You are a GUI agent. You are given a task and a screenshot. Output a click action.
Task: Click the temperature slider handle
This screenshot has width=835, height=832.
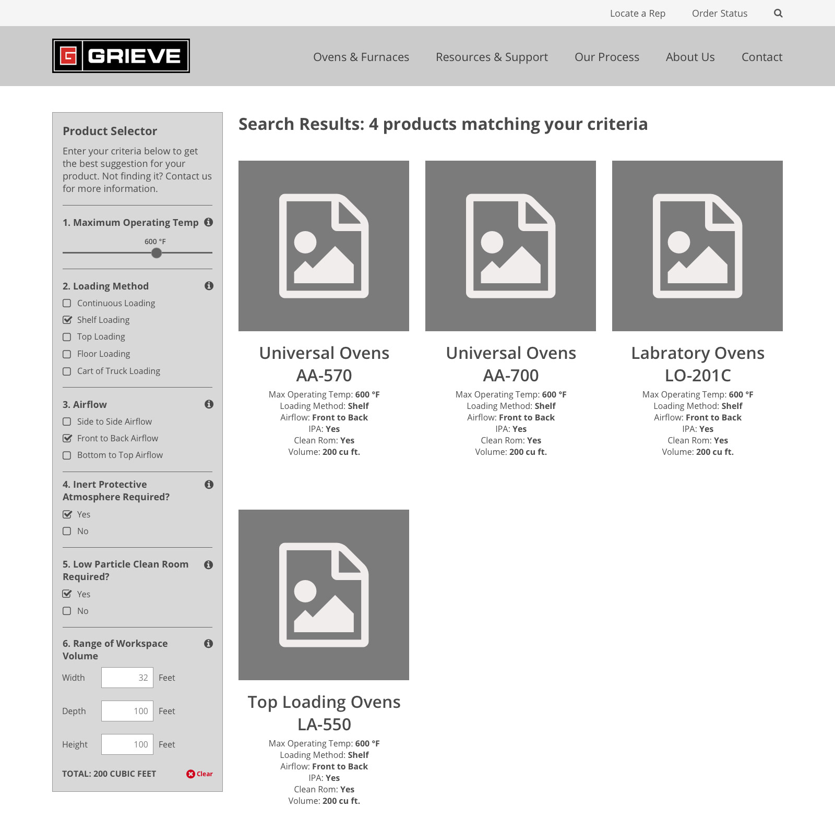157,253
